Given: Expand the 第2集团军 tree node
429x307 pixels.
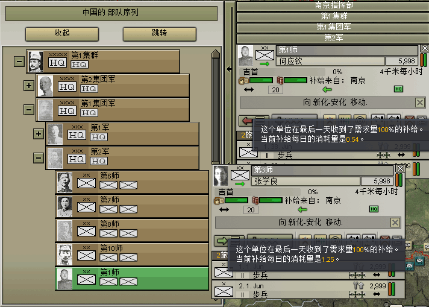Looking at the screenshot, I should (29, 86).
